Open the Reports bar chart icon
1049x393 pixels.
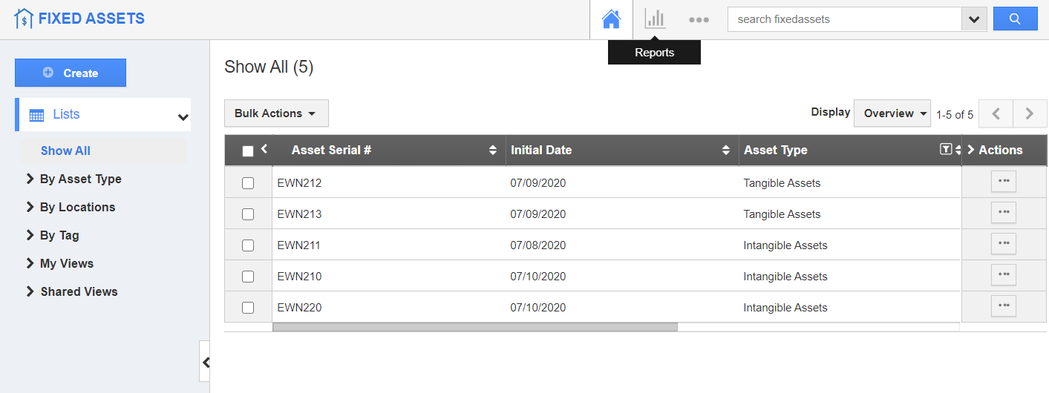[655, 19]
